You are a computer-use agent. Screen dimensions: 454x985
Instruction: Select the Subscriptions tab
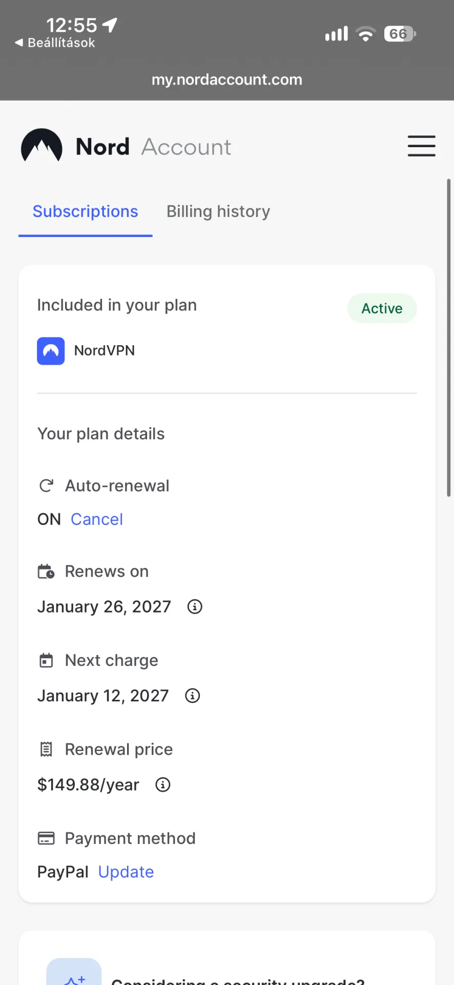pyautogui.click(x=86, y=211)
